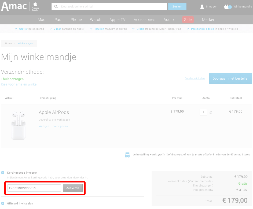Open the Watch menu
Viewport: 253px width, 209px height.
pos(96,20)
